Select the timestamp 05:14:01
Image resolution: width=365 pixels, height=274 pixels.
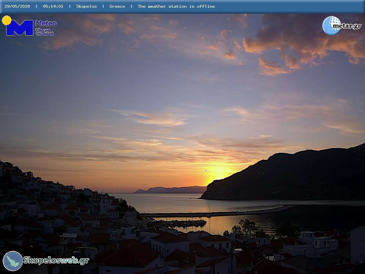53,6
